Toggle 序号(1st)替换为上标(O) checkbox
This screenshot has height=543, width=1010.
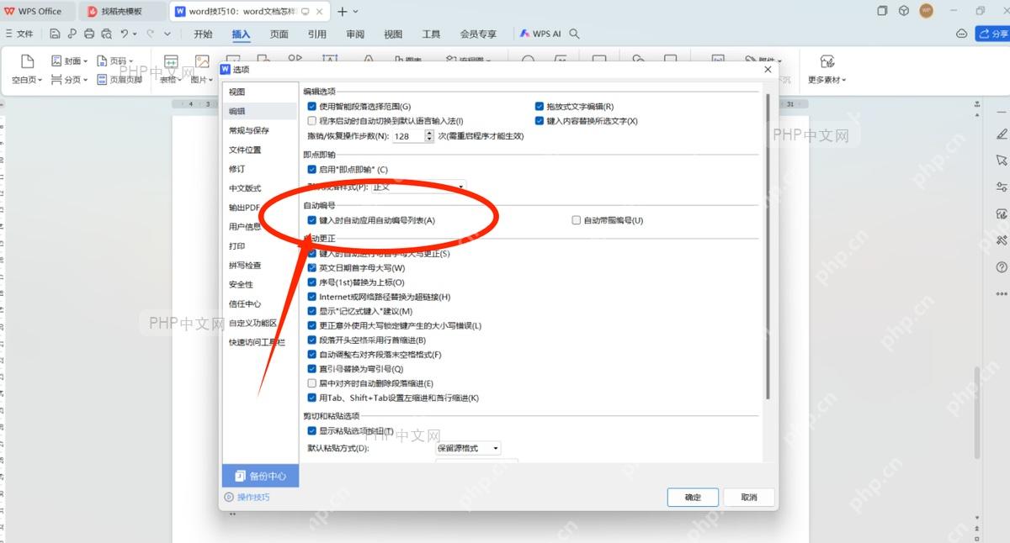pyautogui.click(x=312, y=282)
